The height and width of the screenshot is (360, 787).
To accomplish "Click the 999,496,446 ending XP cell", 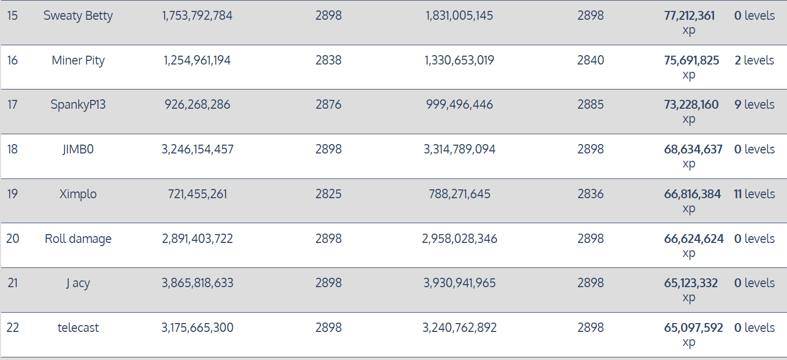I will click(x=459, y=105).
